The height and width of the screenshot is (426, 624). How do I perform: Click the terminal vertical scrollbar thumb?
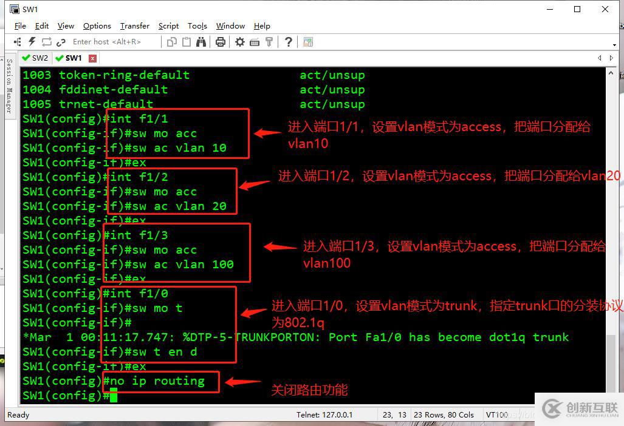pos(611,363)
